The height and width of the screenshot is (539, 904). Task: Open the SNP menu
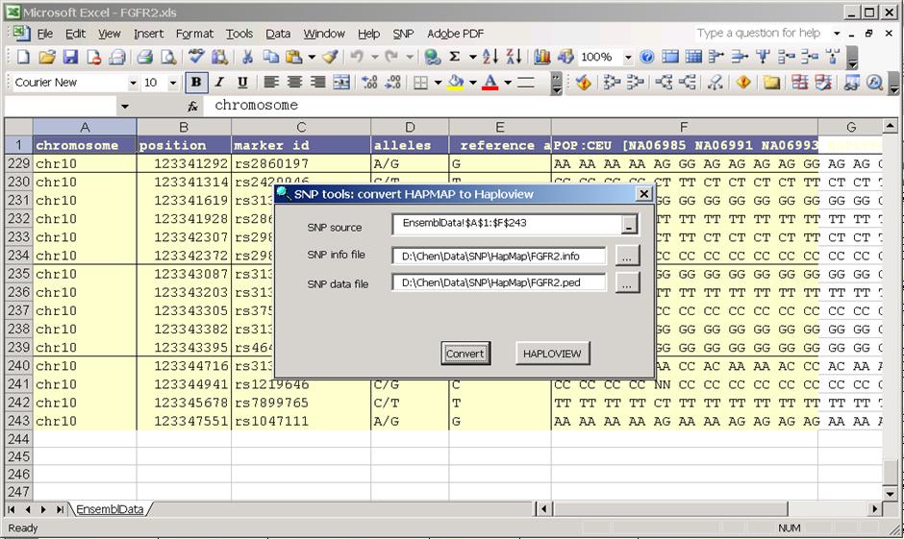tap(403, 34)
